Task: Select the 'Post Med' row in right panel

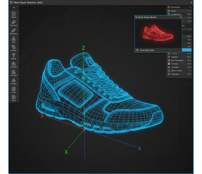Action: [175, 67]
